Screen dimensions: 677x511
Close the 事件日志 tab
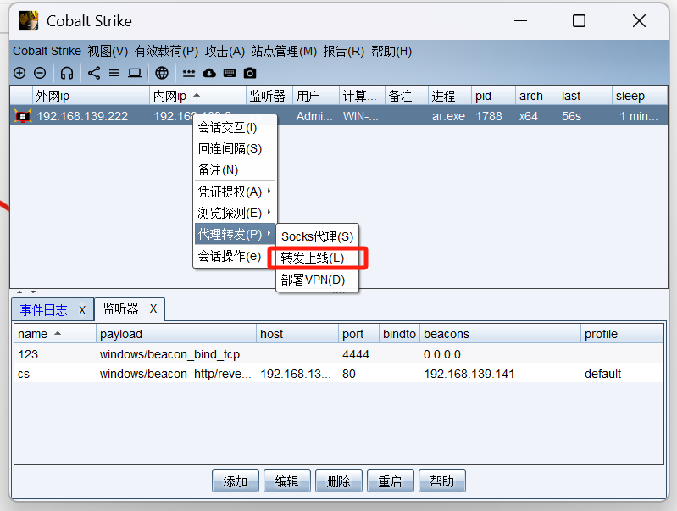[x=82, y=310]
